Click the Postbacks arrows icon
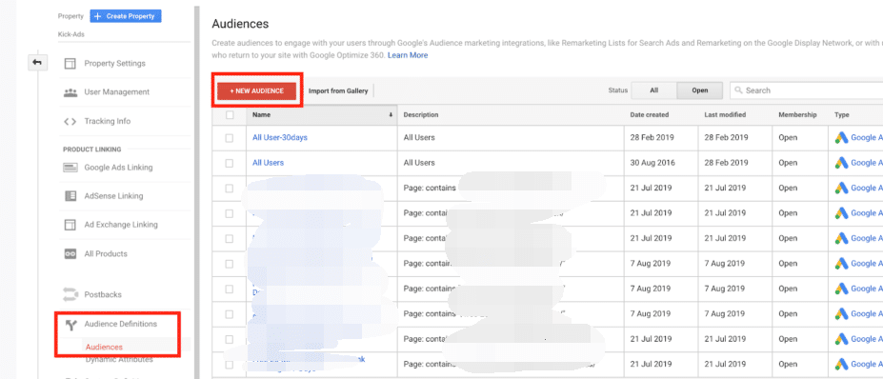The height and width of the screenshot is (379, 883). click(x=70, y=294)
